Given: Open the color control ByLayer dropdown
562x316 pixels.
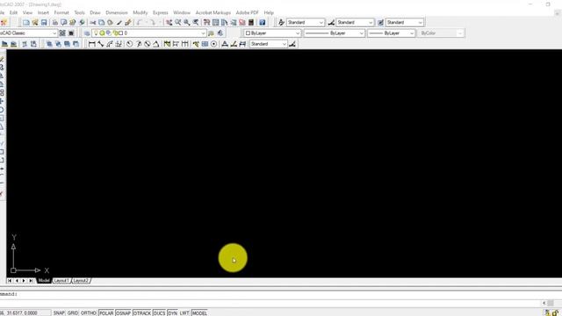Looking at the screenshot, I should coord(297,33).
